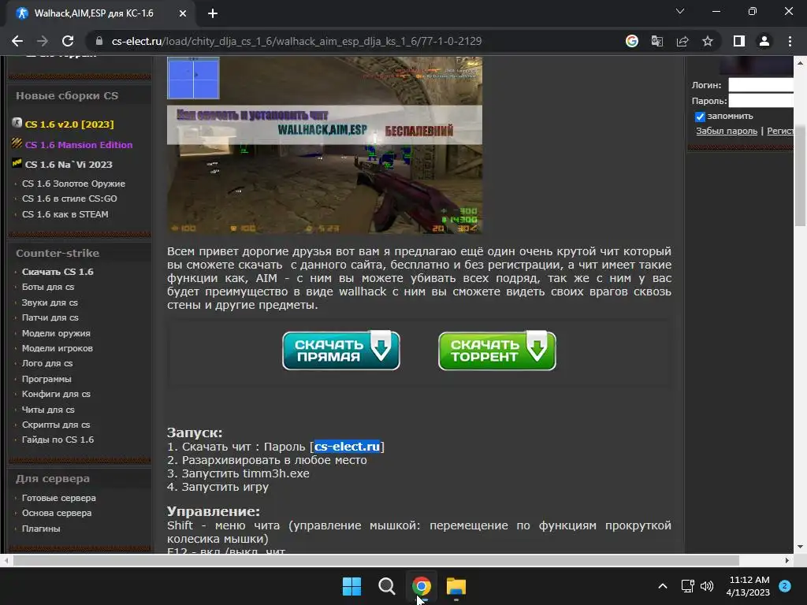Open Скрипты для cs menu item

click(56, 425)
